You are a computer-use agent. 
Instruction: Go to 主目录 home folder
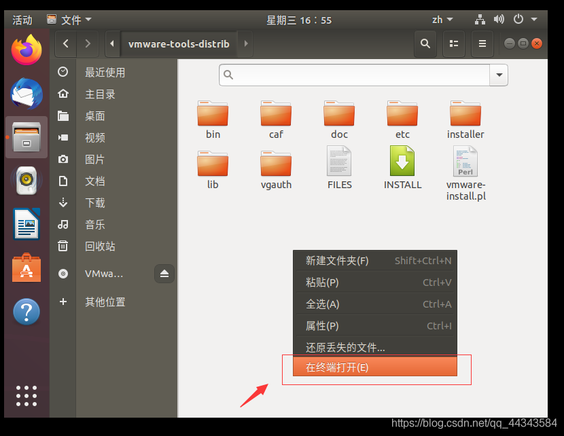113,94
